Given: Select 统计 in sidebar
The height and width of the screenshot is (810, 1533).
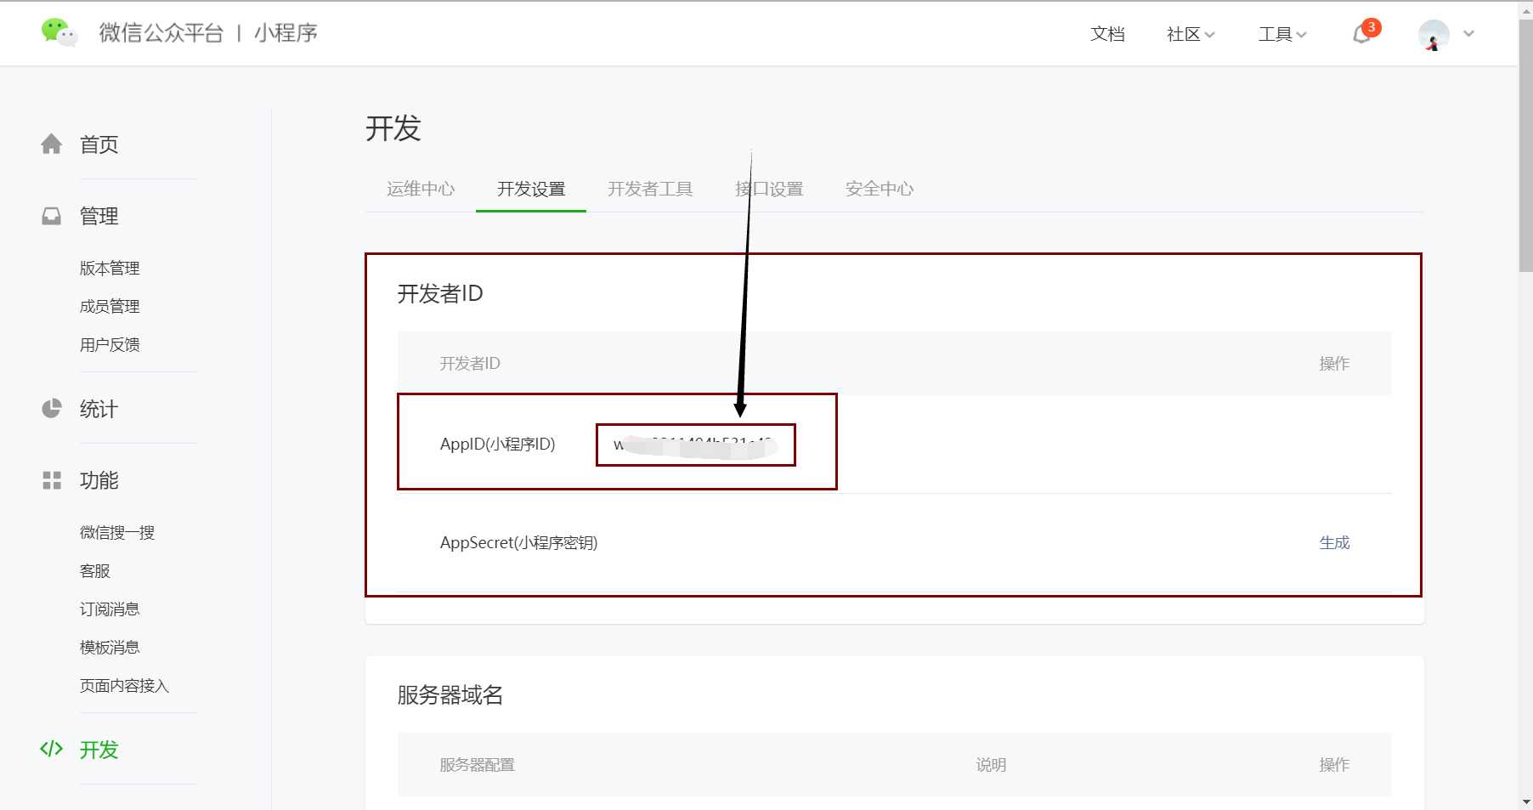Looking at the screenshot, I should click(x=99, y=409).
